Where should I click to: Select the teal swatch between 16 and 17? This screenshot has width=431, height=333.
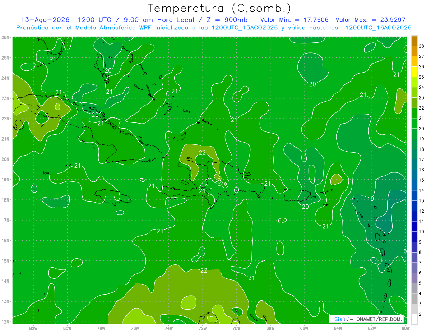point(414,165)
